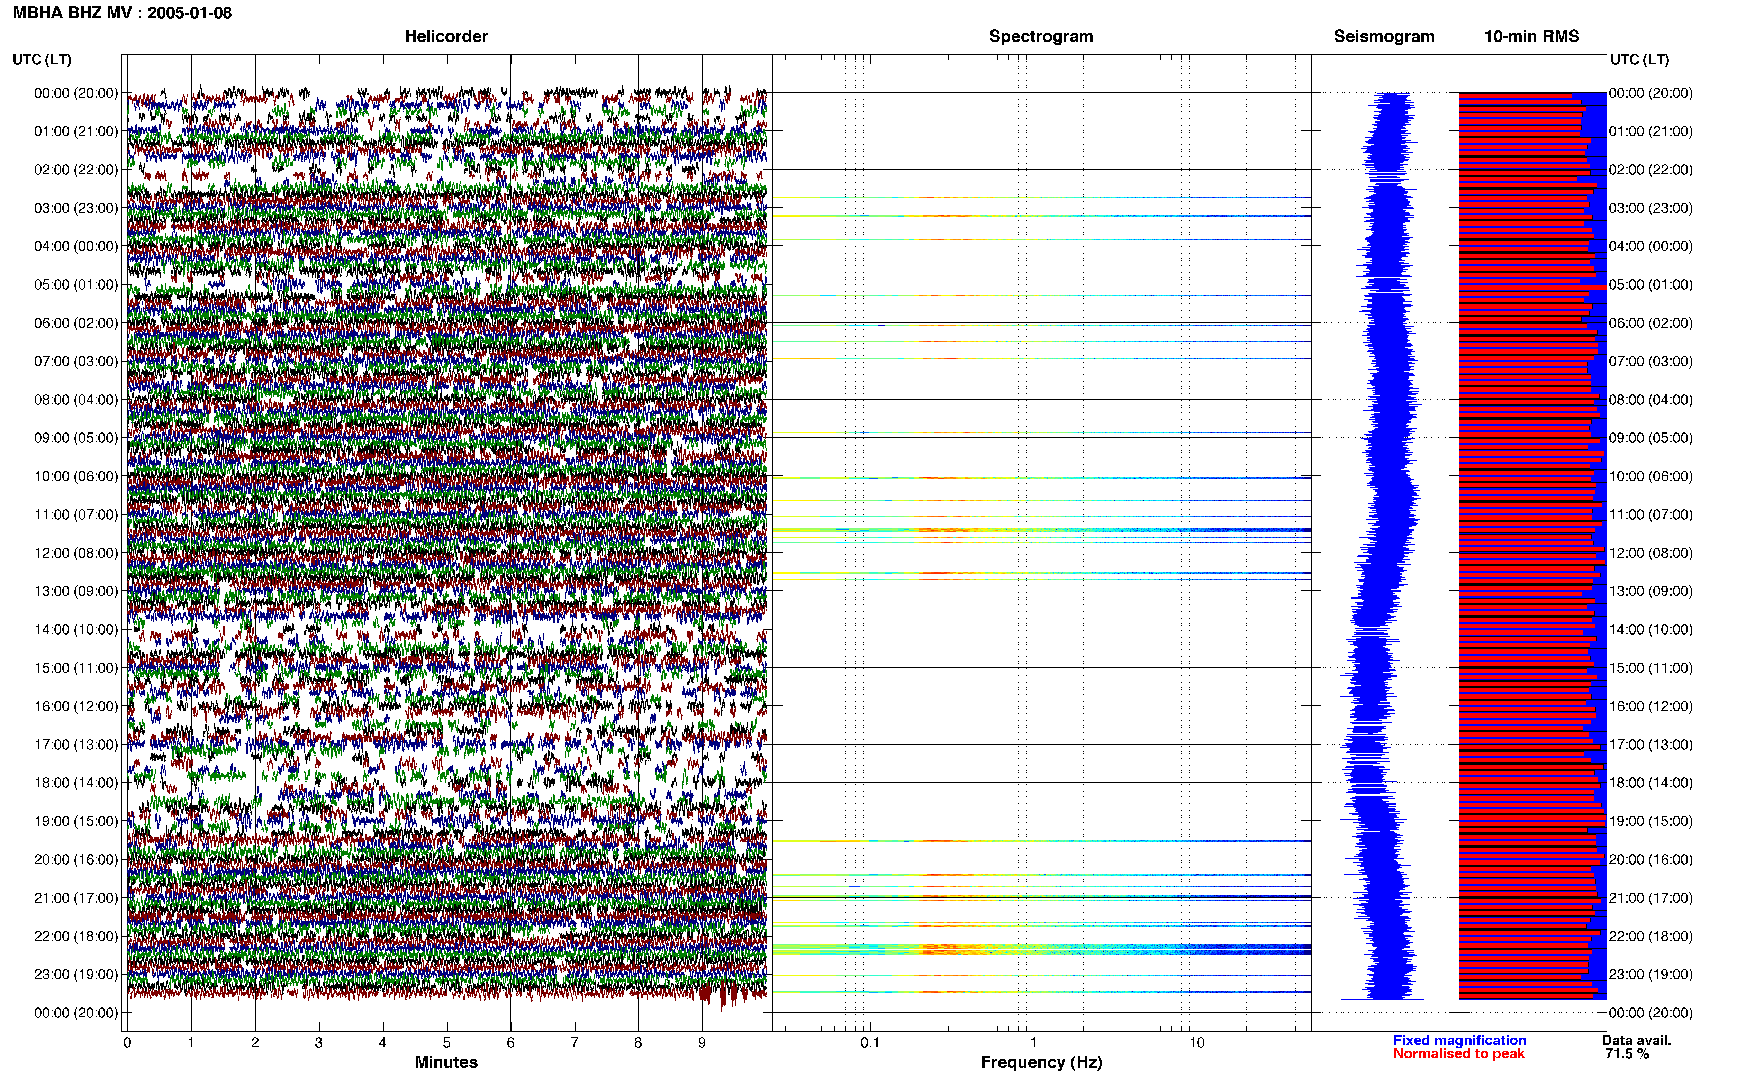Click left time label '16:00 (12:00)'
Viewport: 1737px width, 1086px height.
tap(76, 706)
